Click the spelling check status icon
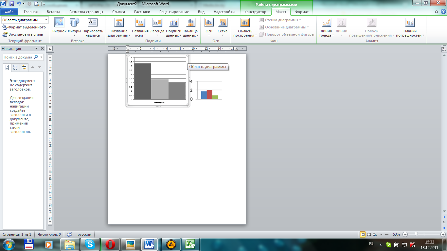Screen dimensions: 447x251 (x=69, y=234)
